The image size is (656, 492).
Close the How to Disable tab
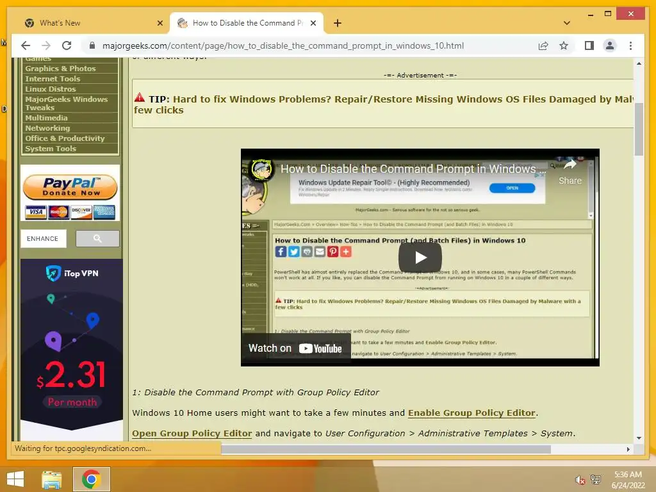coord(313,23)
